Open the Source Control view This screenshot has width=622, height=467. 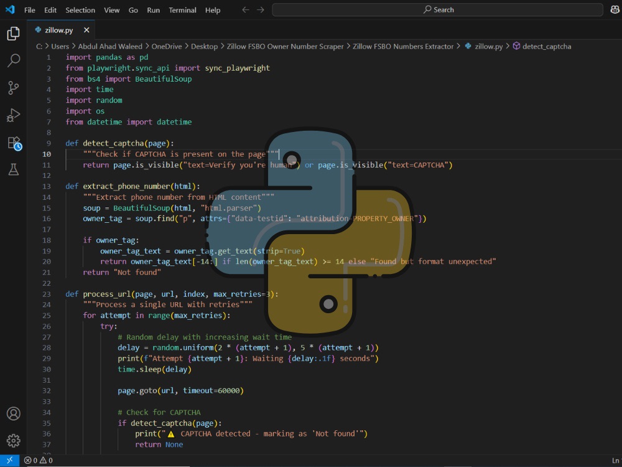pyautogui.click(x=13, y=88)
